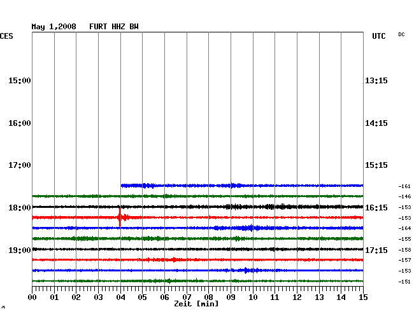Click the UTC column header
Viewport: 414px width, 314px height.
pos(379,36)
